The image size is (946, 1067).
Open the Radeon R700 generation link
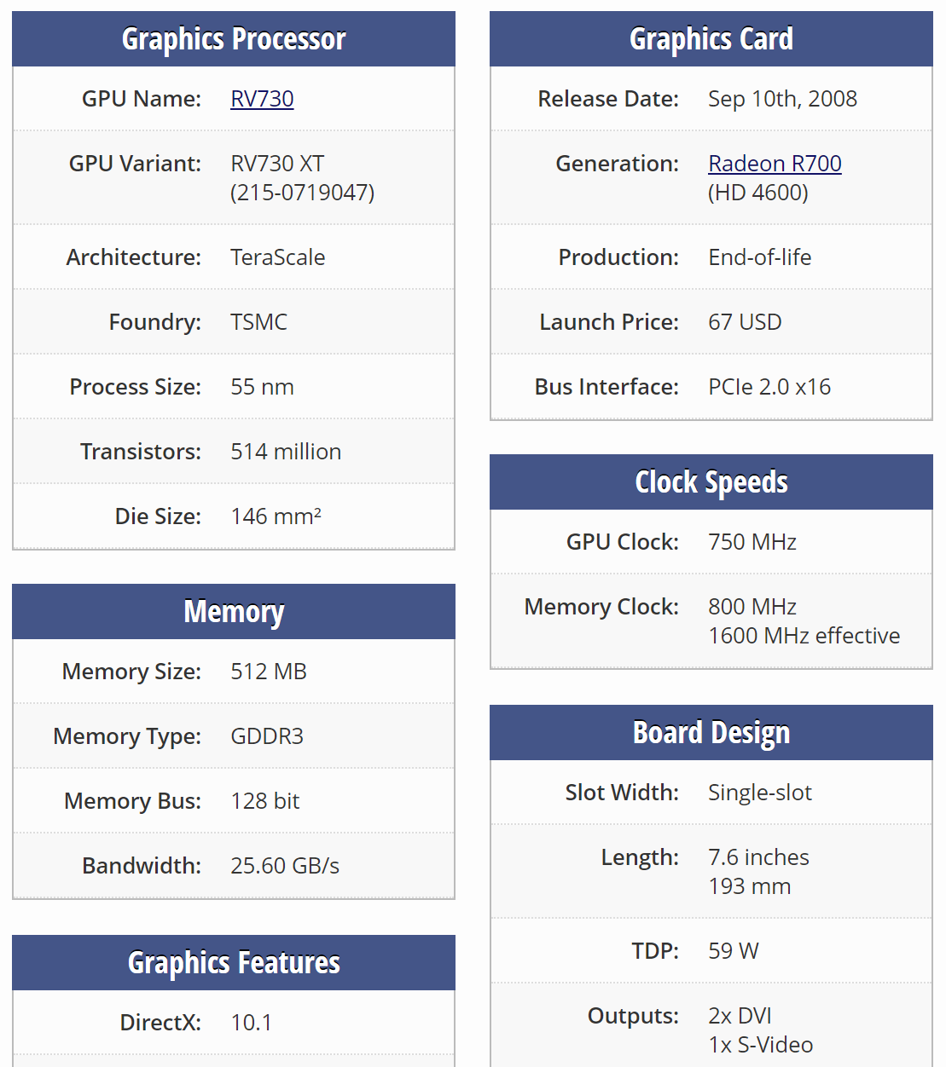click(775, 164)
